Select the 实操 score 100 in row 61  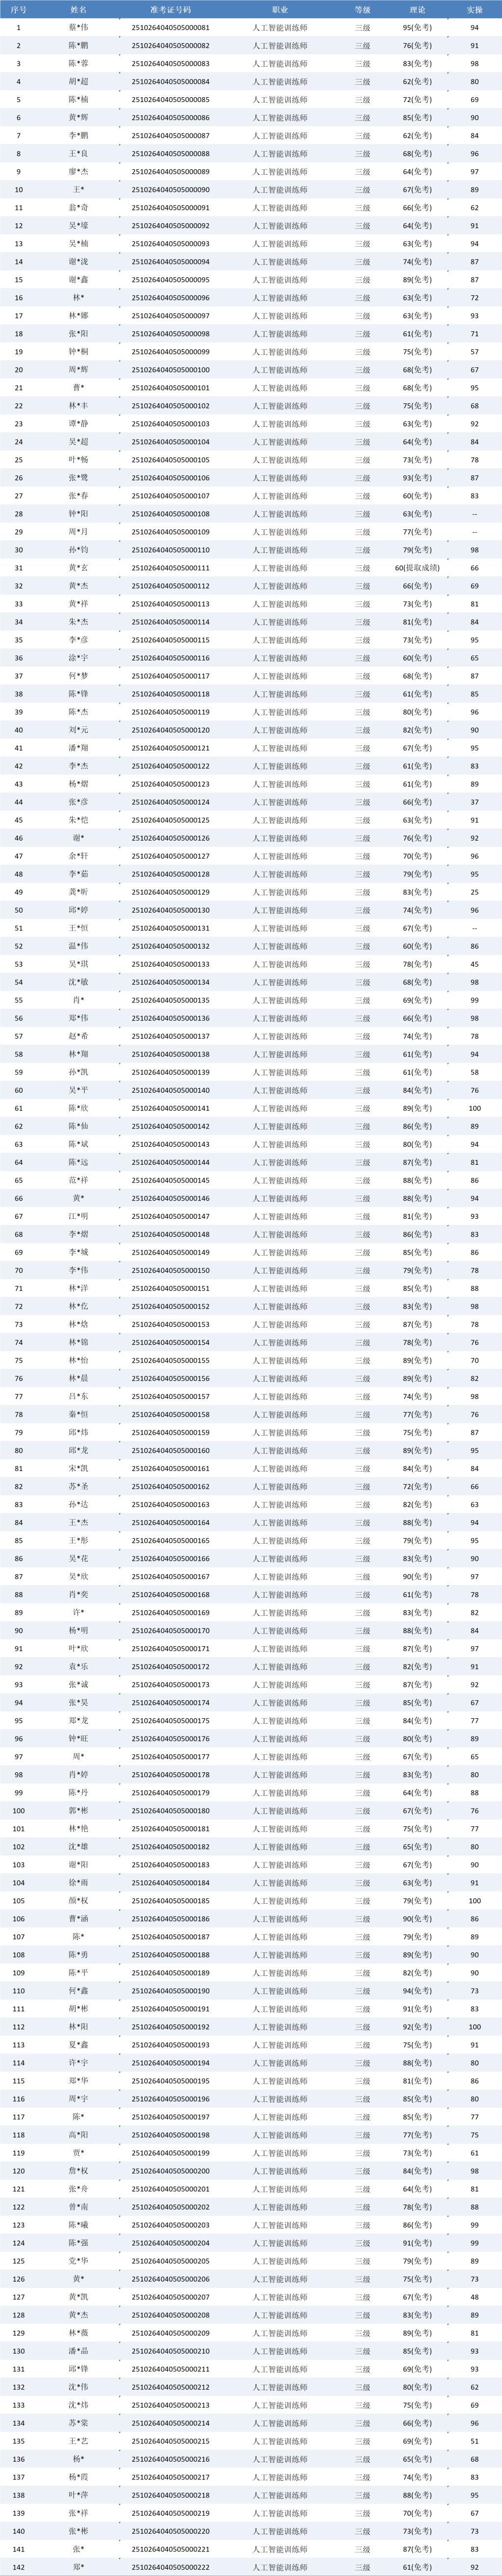click(474, 1108)
